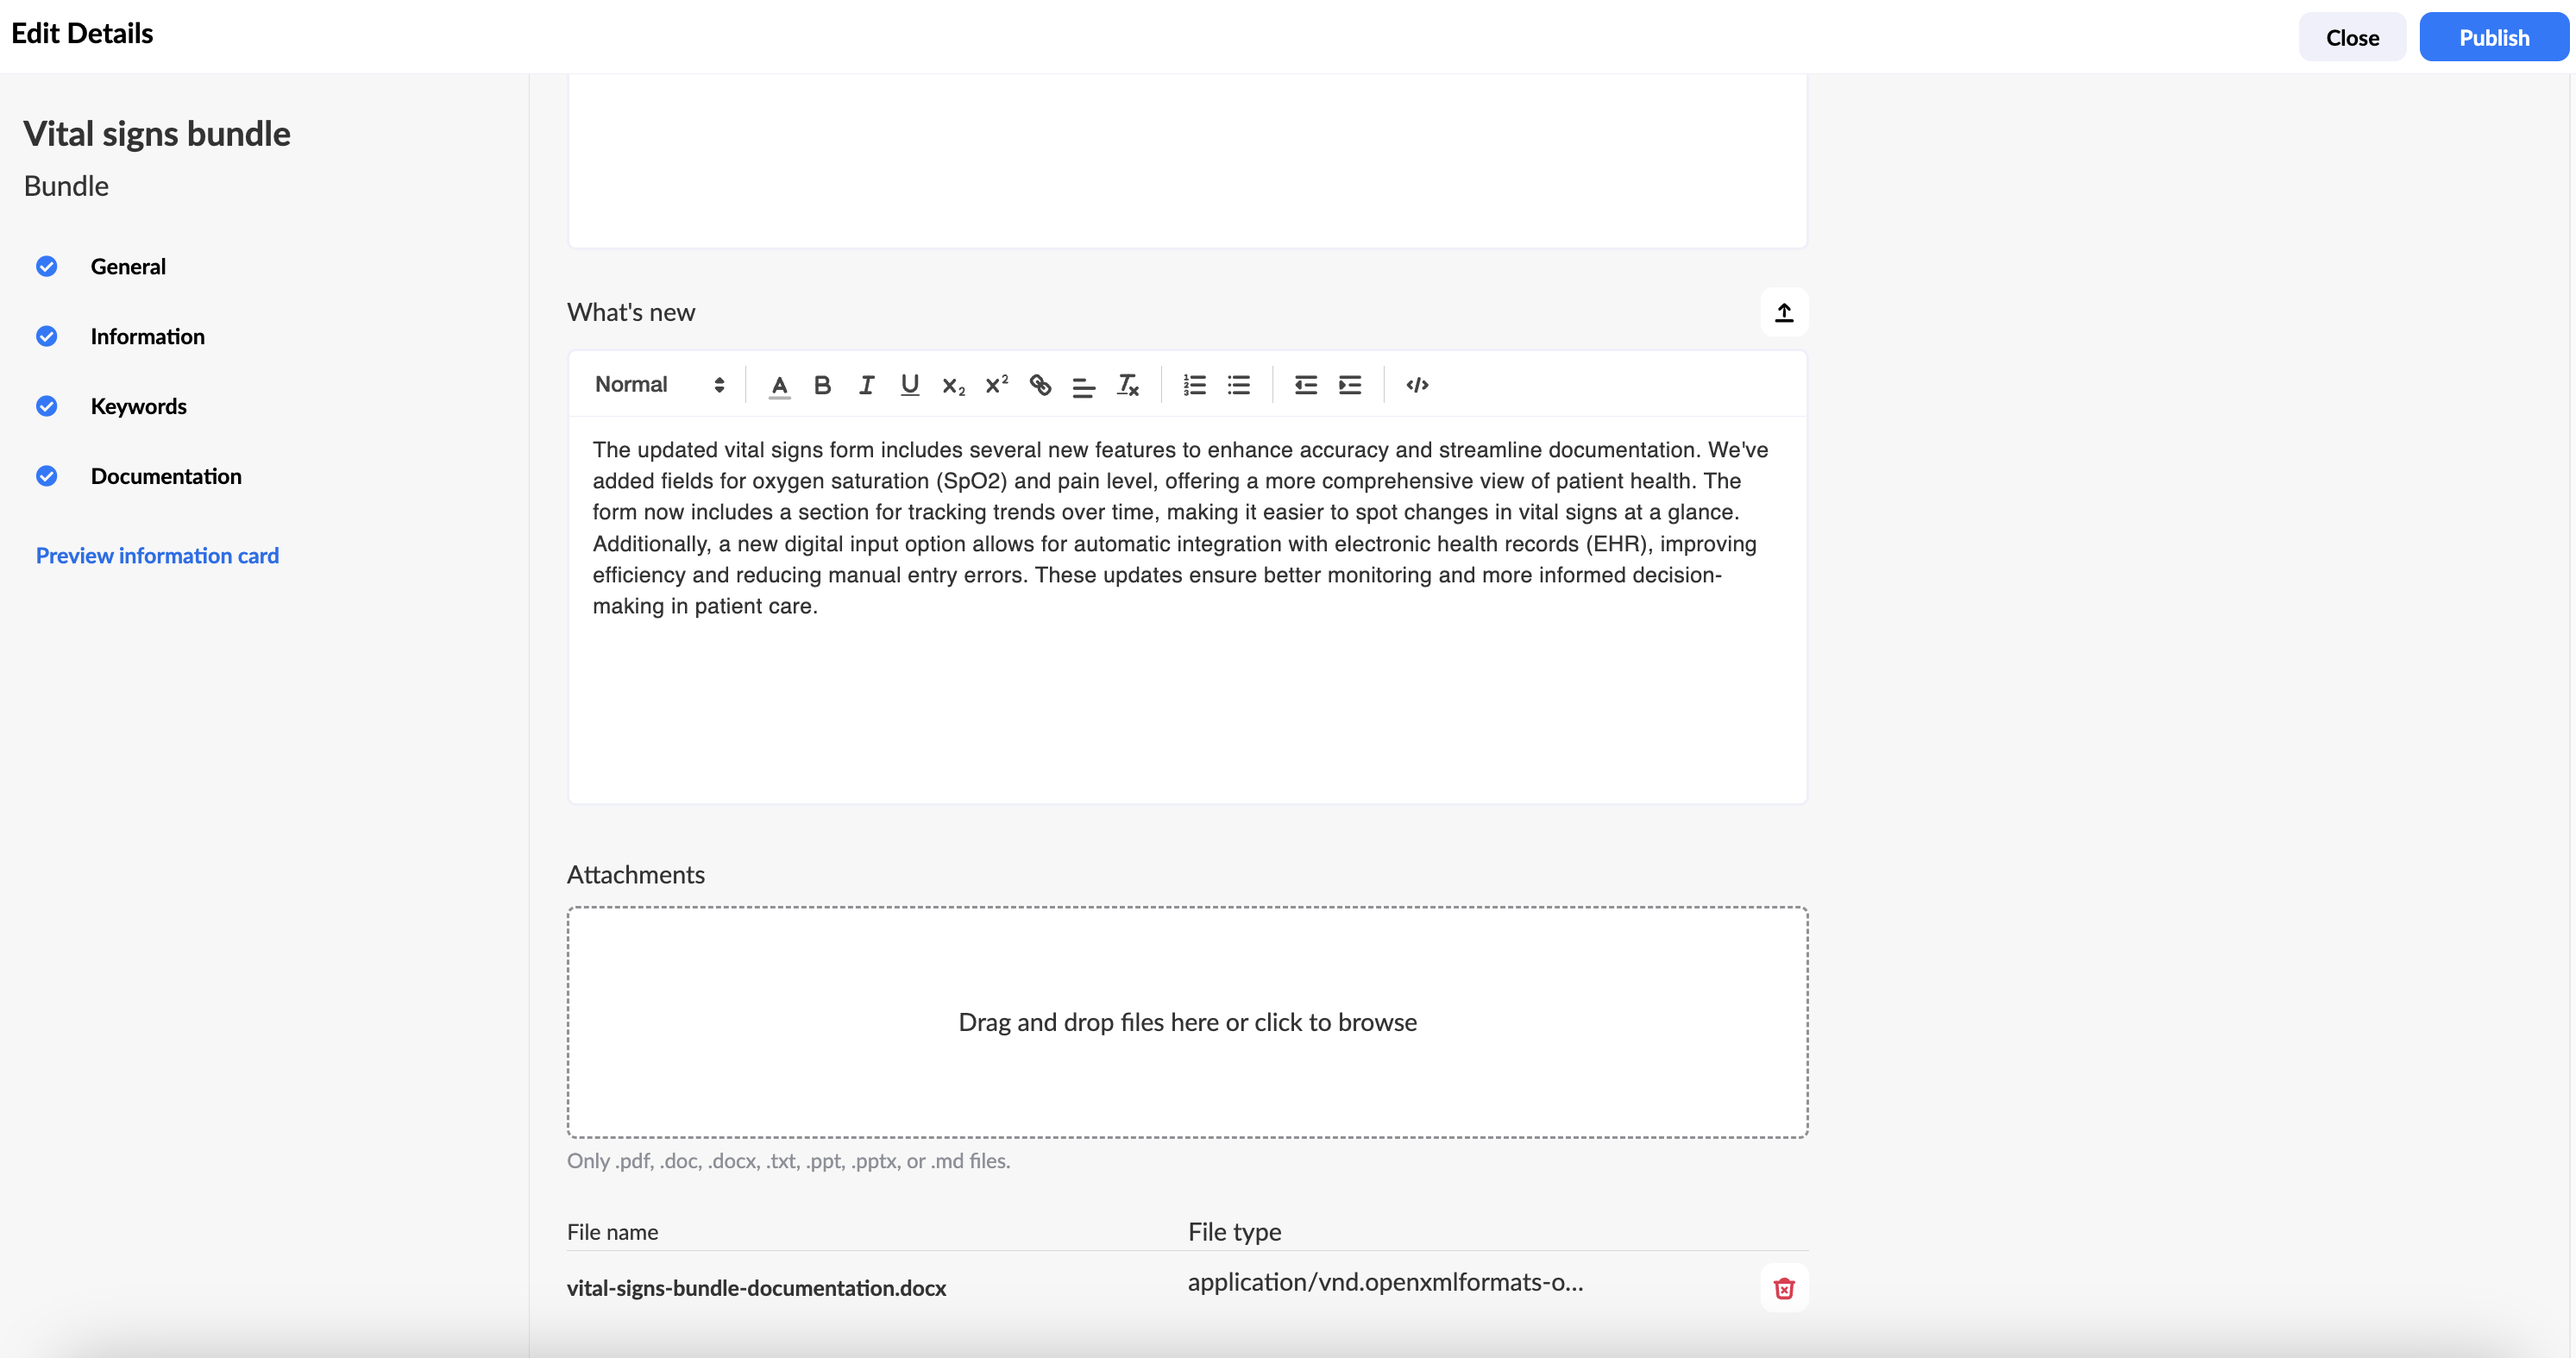Delete the vital-signs-bundle-documentation.docx file
Screen dimensions: 2576x1358
[x=1784, y=1288]
